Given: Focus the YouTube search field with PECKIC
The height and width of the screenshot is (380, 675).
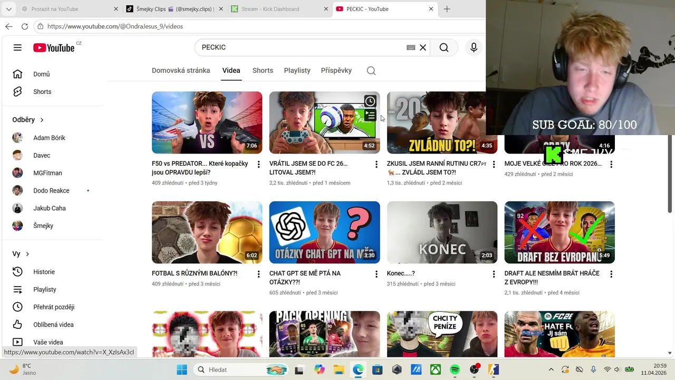Looking at the screenshot, I should click(301, 47).
